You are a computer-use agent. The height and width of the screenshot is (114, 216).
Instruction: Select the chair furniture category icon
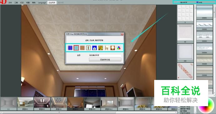(107, 48)
